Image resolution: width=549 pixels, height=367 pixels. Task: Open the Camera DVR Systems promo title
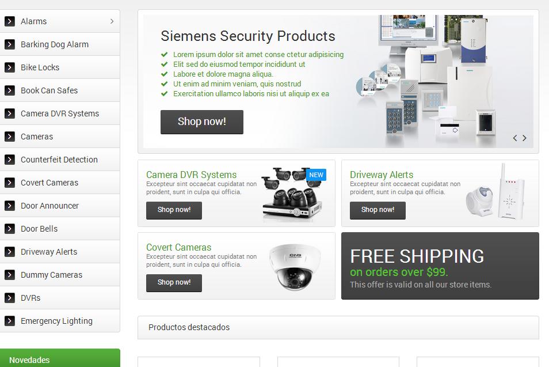pos(191,175)
